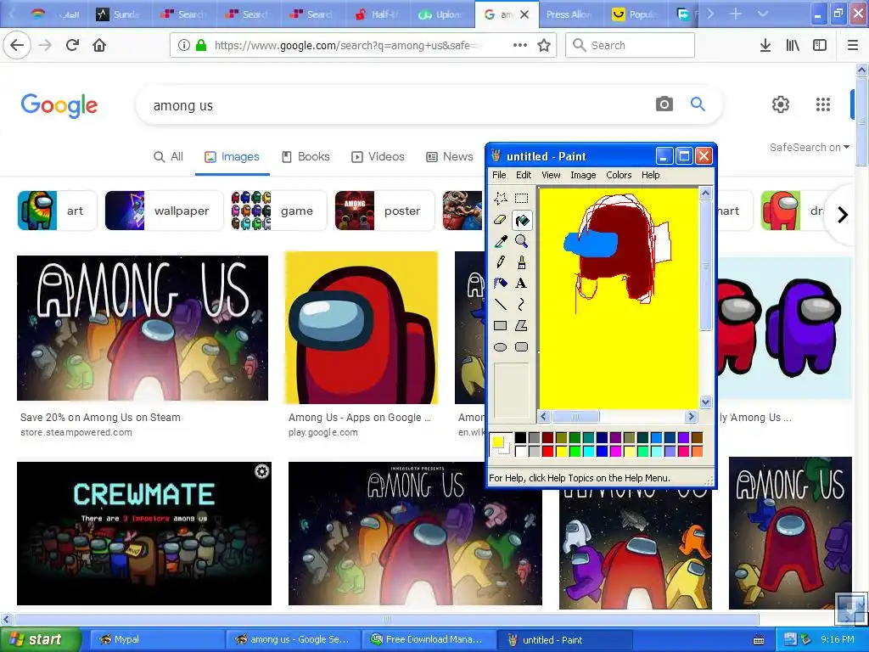Click the Windows start button
The width and height of the screenshot is (869, 652).
point(40,640)
